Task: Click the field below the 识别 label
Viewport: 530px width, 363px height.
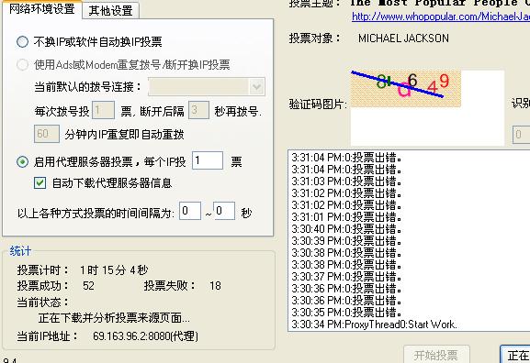Action: 521,135
